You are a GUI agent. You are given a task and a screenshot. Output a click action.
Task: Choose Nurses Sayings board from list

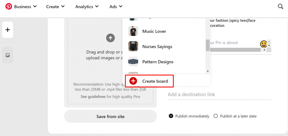[x=157, y=47]
